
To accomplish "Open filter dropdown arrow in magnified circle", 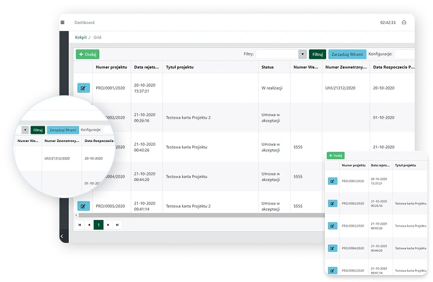I will pyautogui.click(x=25, y=130).
